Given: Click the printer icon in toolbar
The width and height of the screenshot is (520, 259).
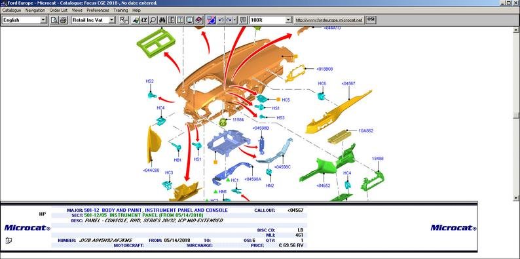Looking at the screenshot, I should point(63,20).
